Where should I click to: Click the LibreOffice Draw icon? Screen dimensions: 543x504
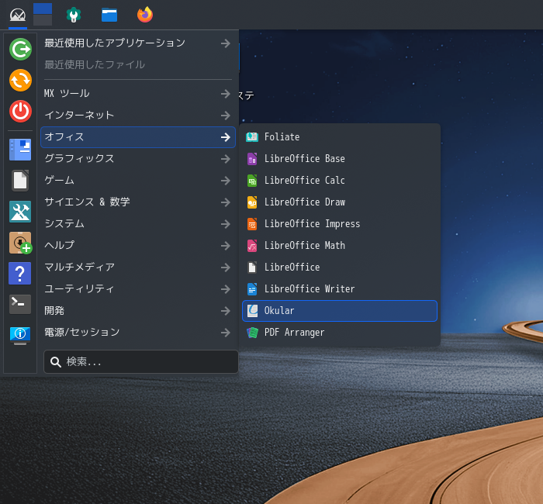[252, 202]
